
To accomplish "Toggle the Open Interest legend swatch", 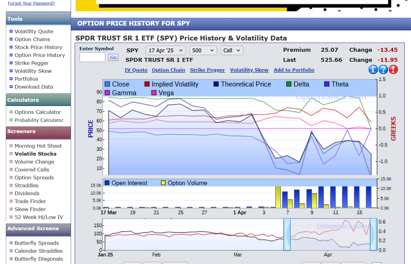I will point(107,183).
